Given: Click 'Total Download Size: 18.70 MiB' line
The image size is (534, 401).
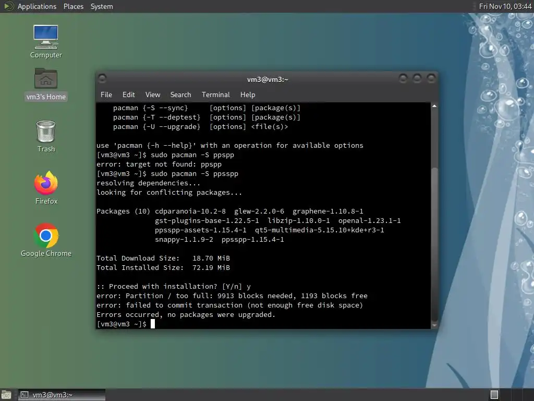Looking at the screenshot, I should tap(163, 258).
